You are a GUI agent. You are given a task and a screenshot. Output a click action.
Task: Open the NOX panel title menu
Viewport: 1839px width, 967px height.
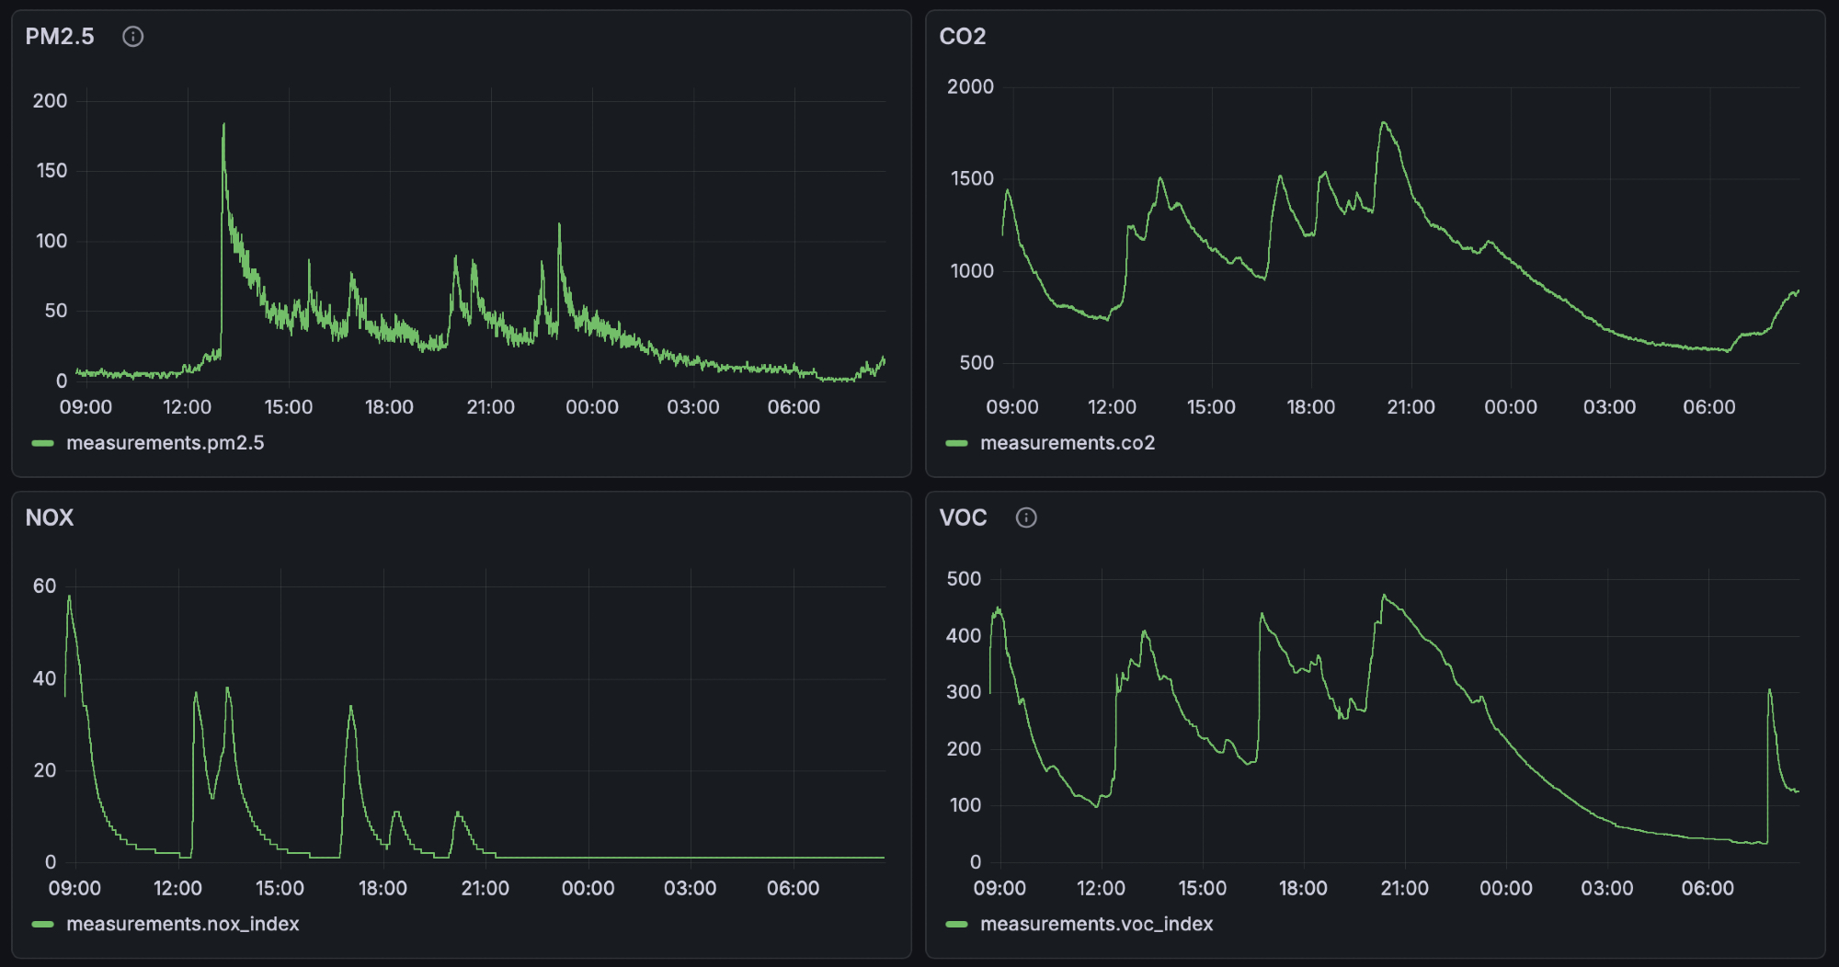coord(50,518)
